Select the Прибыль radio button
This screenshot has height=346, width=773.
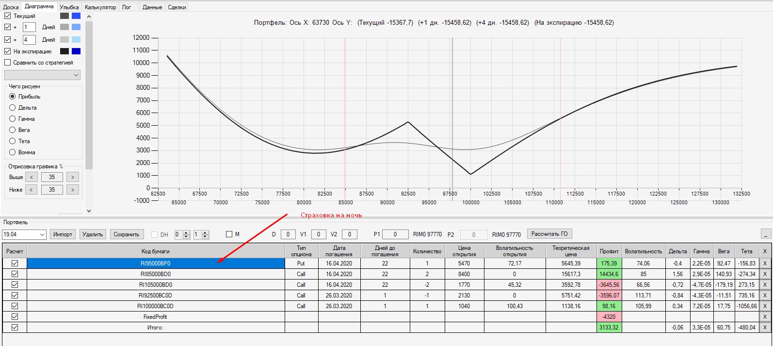tap(13, 97)
